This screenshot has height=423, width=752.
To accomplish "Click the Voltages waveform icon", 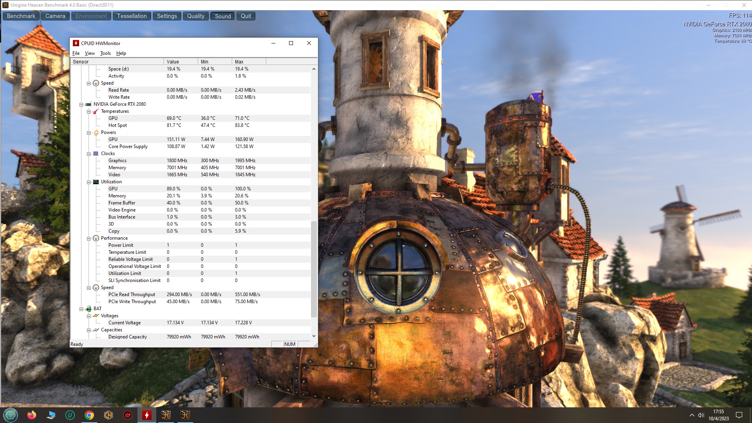I will [x=96, y=316].
